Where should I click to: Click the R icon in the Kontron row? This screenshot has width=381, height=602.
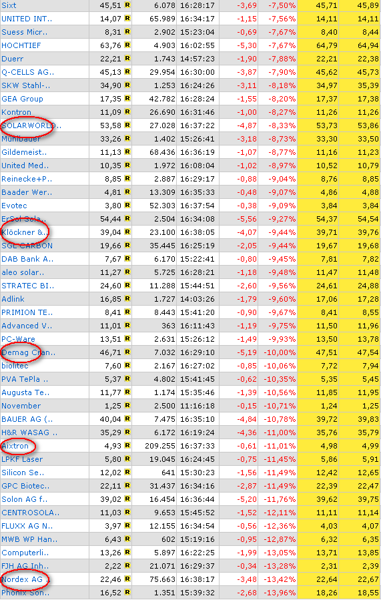coord(127,112)
